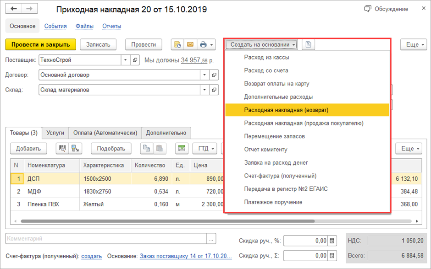
Task: Open Склад материалов record icon
Action: coord(214,90)
